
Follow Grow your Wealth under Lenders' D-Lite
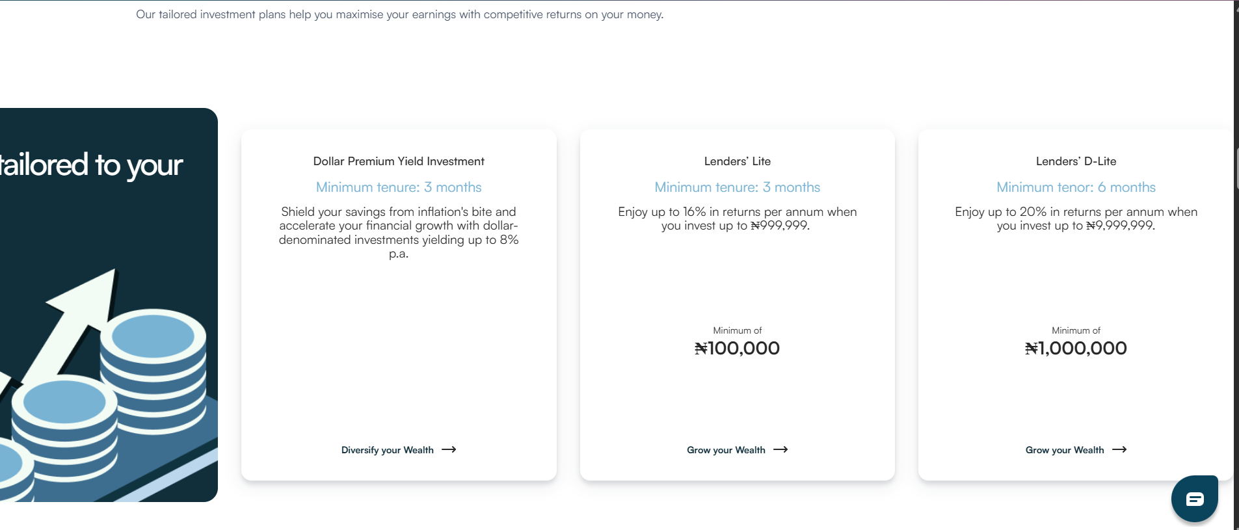point(1065,450)
